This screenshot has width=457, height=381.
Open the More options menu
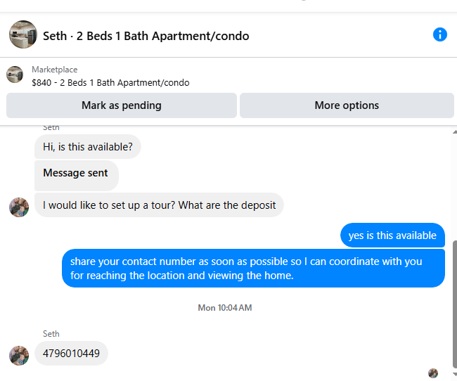coord(347,105)
